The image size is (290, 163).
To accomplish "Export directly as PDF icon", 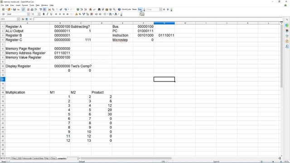I will click(x=28, y=10).
